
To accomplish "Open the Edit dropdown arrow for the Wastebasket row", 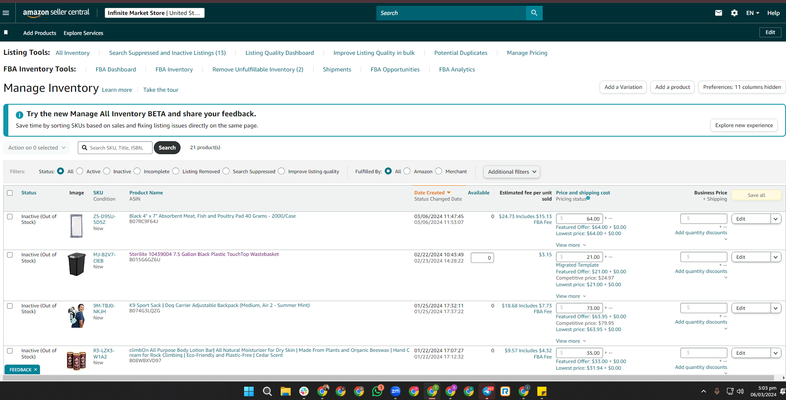I will (x=776, y=257).
